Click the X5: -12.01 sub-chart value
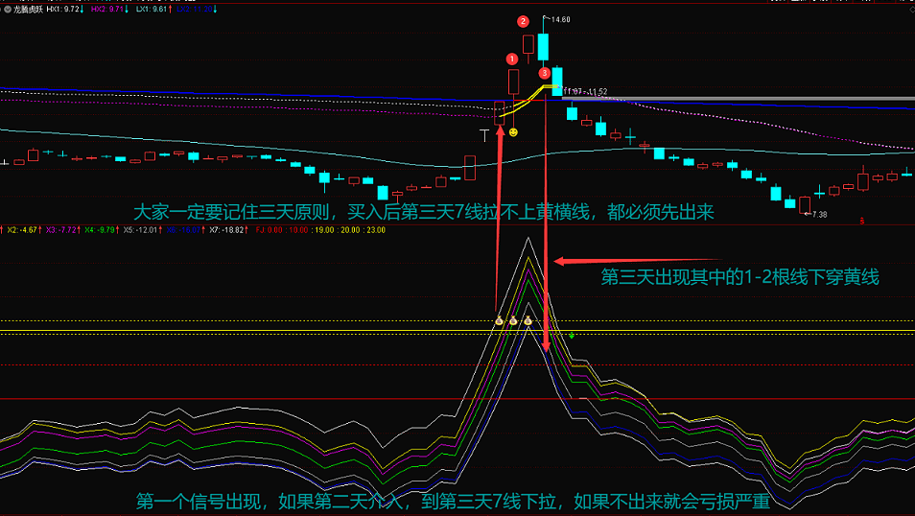This screenshot has height=516, width=915. 141,230
